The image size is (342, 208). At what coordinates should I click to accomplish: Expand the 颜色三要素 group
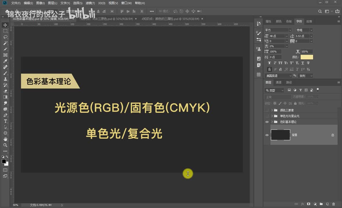[272, 110]
